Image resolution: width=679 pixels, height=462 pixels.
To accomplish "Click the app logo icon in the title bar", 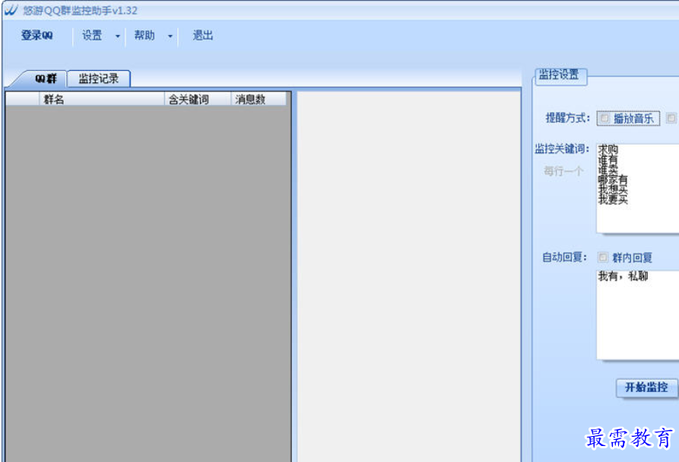I will coord(11,10).
